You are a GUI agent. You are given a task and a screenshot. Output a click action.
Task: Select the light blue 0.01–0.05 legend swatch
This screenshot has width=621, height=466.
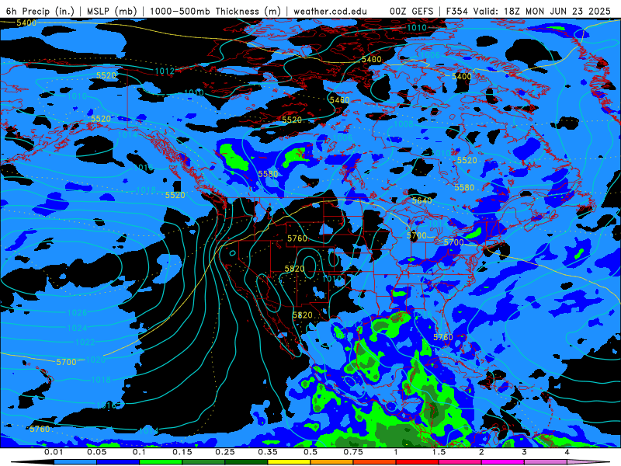click(x=75, y=462)
